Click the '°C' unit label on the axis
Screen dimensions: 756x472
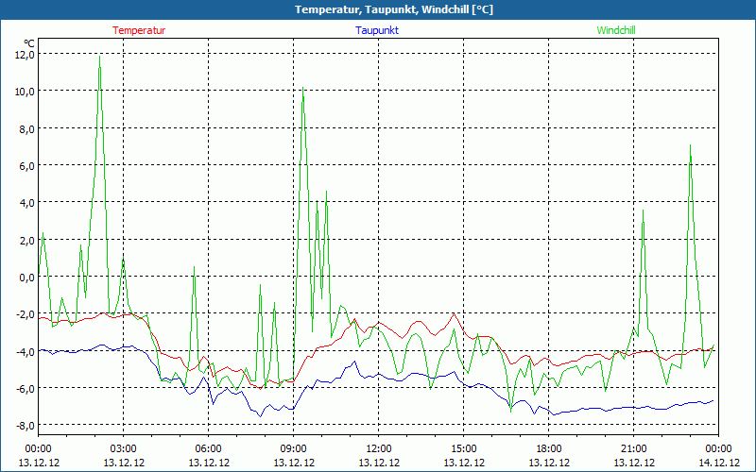29,42
